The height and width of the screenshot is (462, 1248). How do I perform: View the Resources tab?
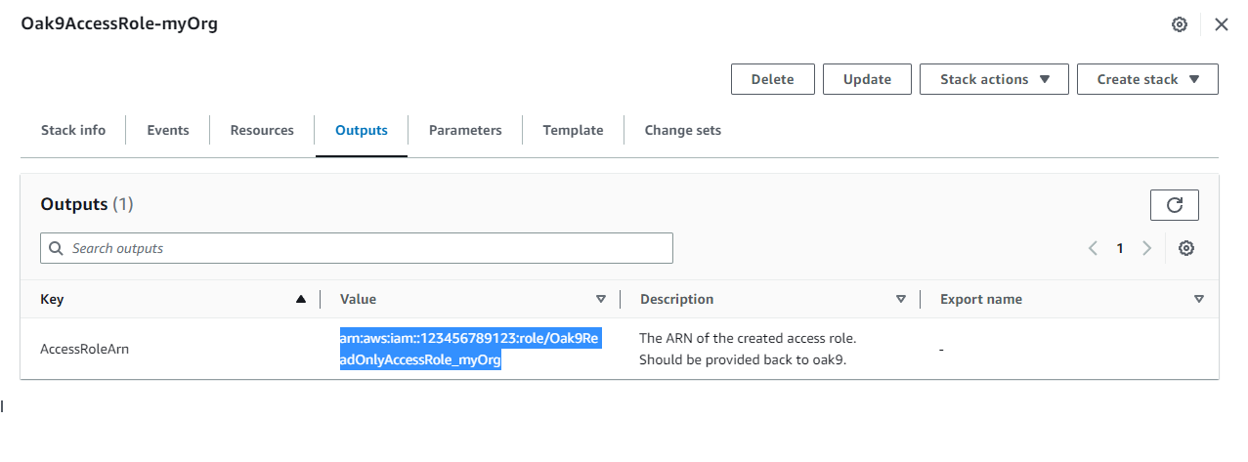coord(262,130)
